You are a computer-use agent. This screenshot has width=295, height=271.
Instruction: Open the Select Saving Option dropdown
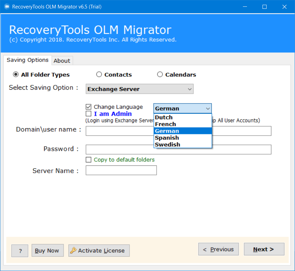point(140,89)
